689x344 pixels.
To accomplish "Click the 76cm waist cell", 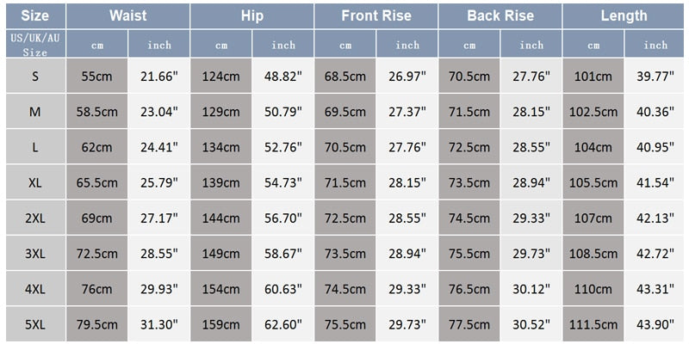I will [x=97, y=288].
